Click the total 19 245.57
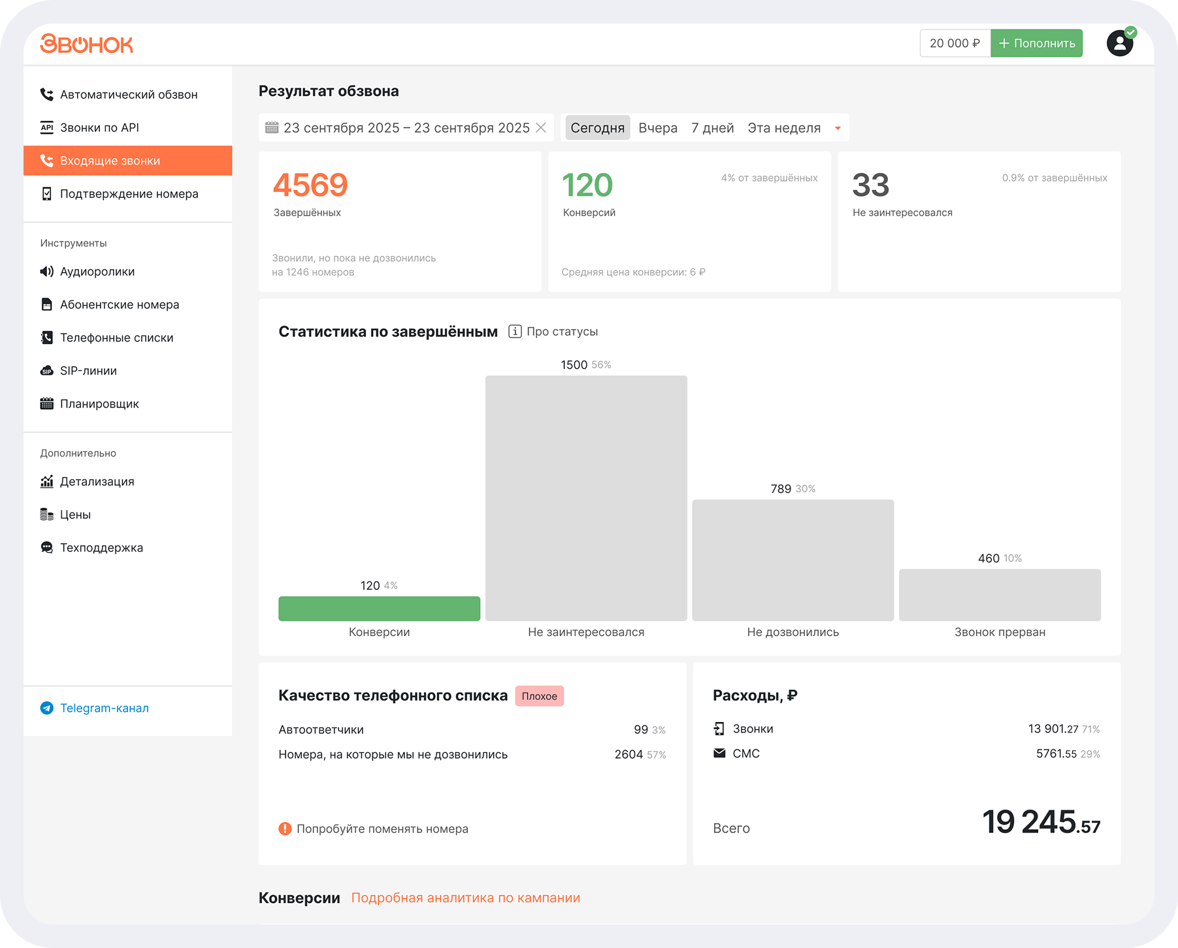This screenshot has height=948, width=1178. [x=1041, y=822]
